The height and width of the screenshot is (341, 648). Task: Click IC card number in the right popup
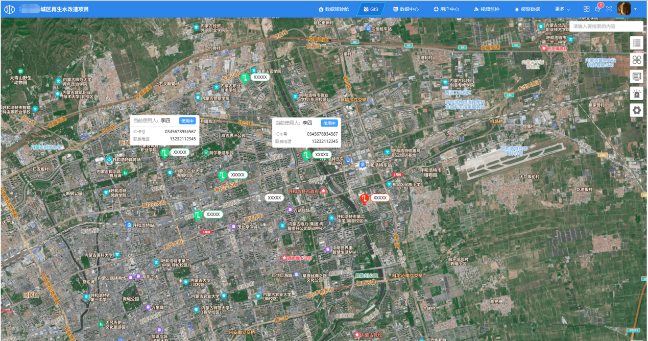point(322,134)
